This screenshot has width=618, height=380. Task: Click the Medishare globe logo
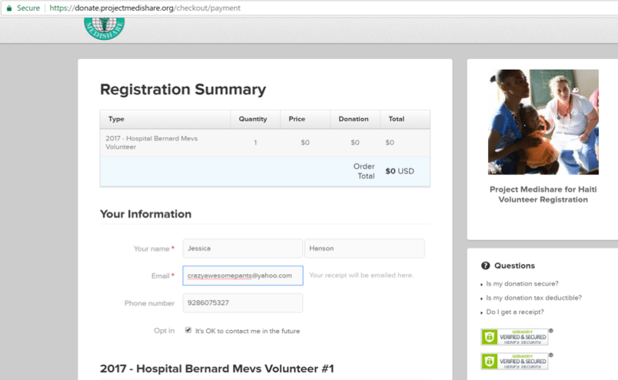pyautogui.click(x=105, y=28)
